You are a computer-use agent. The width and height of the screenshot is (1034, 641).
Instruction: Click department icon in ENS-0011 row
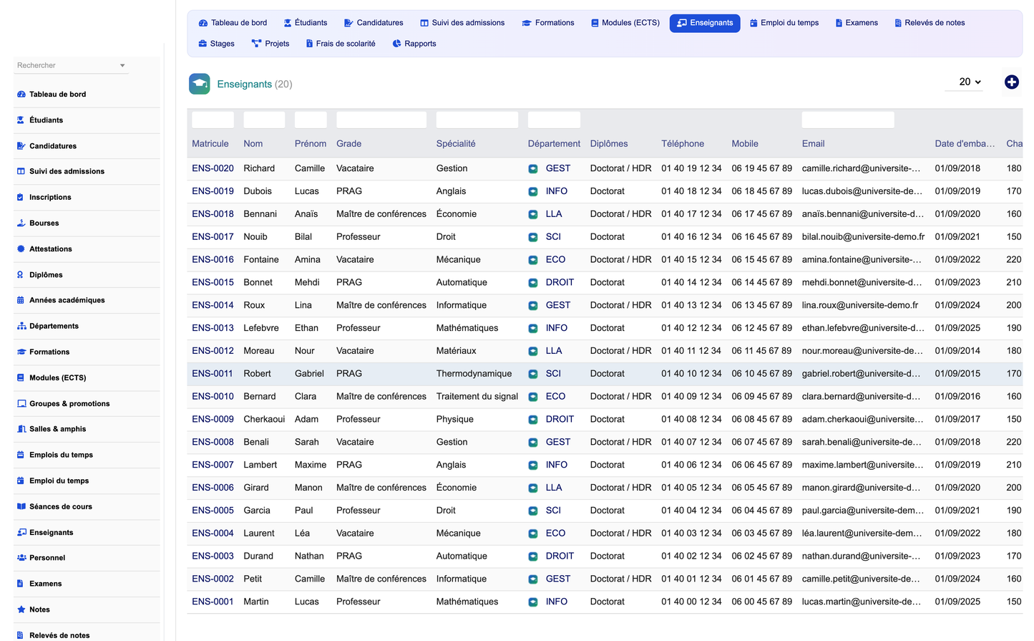point(533,374)
